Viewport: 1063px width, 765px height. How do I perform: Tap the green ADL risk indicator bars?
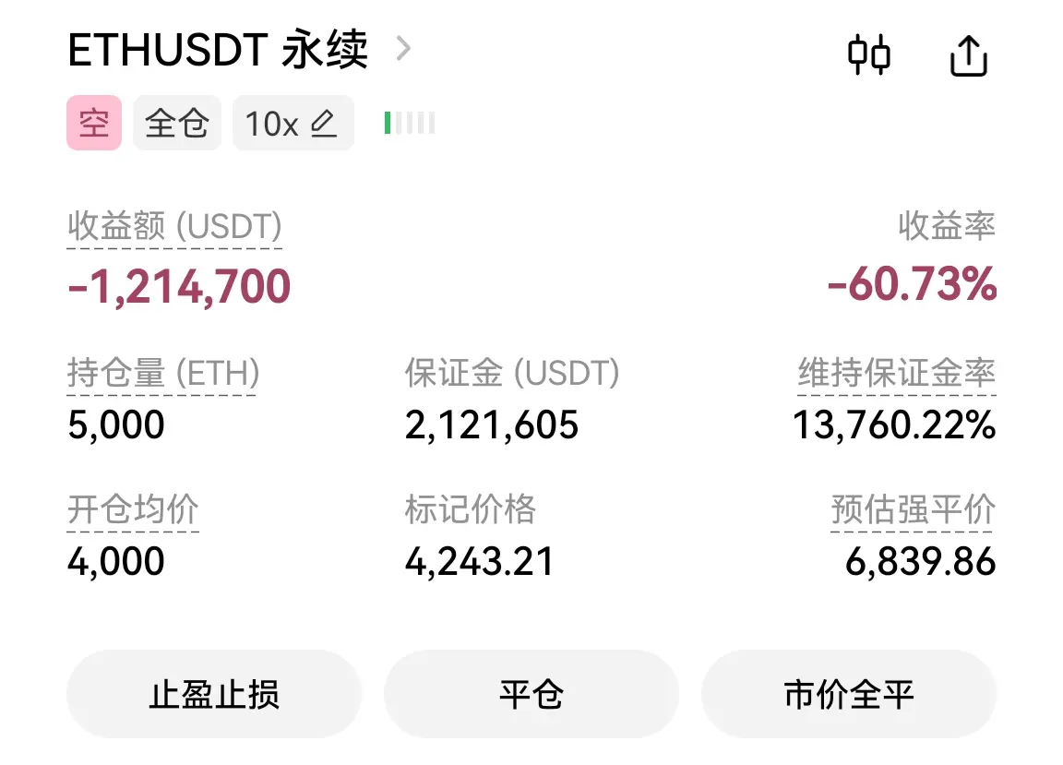(410, 123)
